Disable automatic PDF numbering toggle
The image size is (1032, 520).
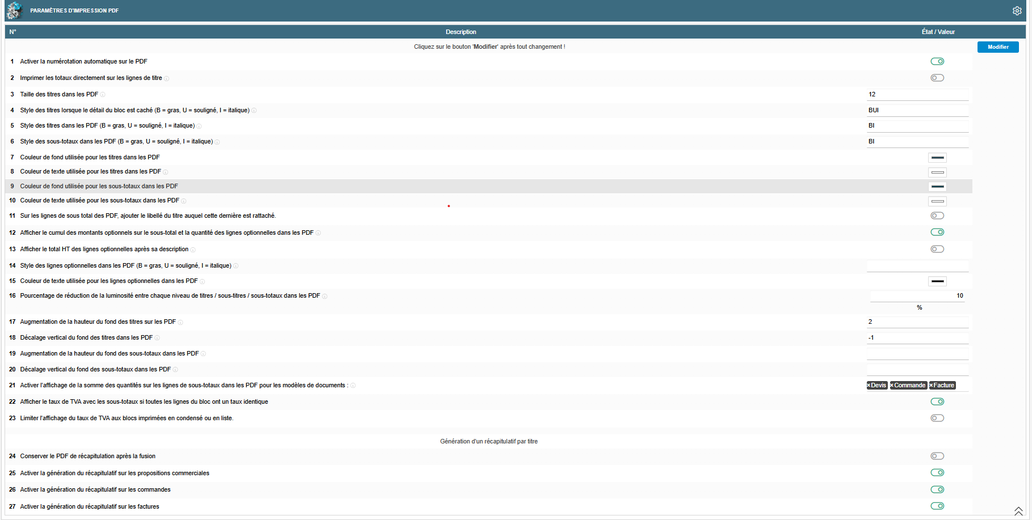pos(937,61)
